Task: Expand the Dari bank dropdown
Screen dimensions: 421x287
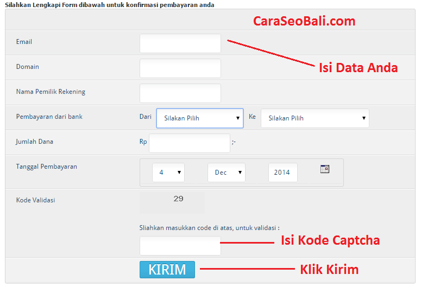Action: click(199, 118)
